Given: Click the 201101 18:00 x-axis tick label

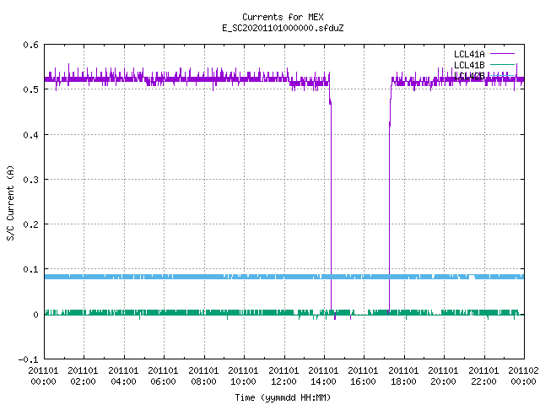Looking at the screenshot, I should tap(403, 376).
